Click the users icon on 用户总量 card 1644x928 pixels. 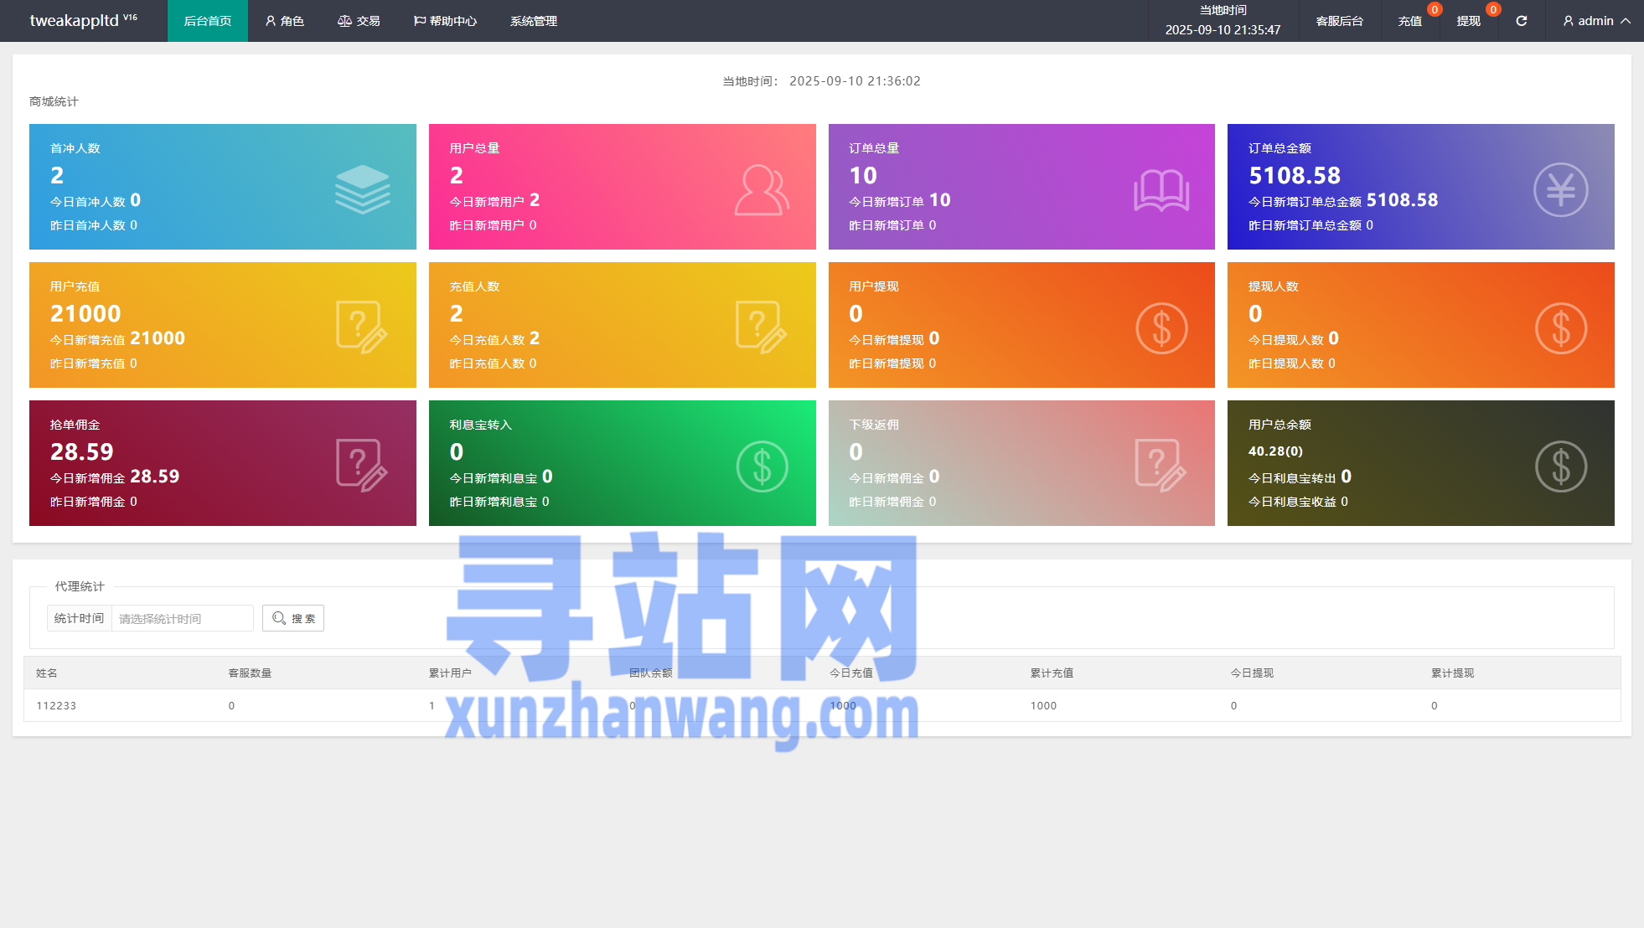tap(761, 190)
